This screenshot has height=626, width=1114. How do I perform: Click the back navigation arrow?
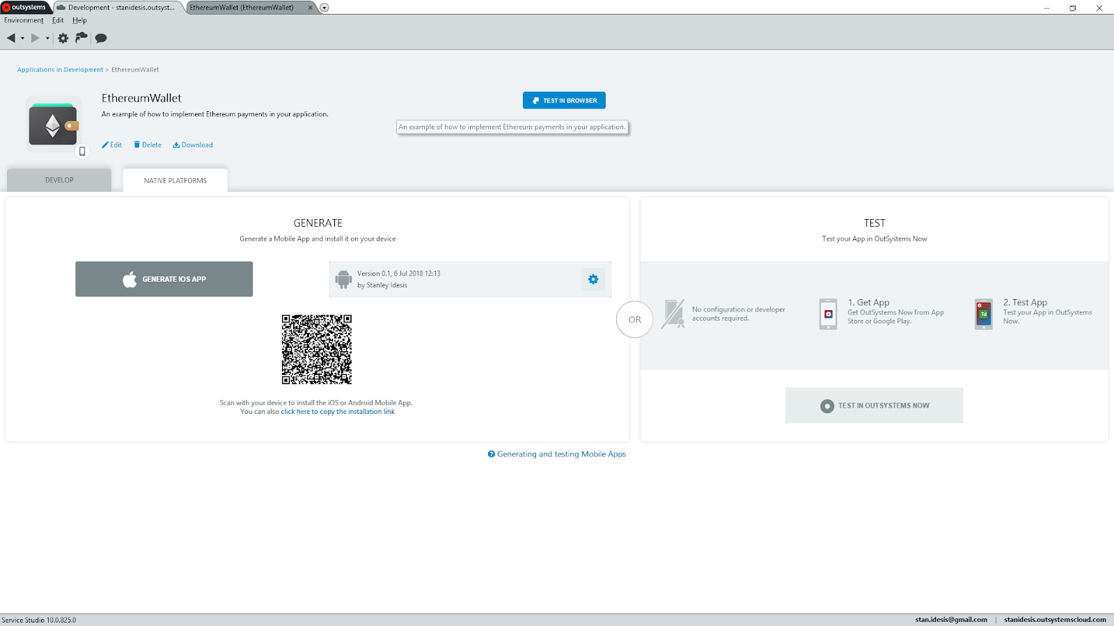[10, 38]
